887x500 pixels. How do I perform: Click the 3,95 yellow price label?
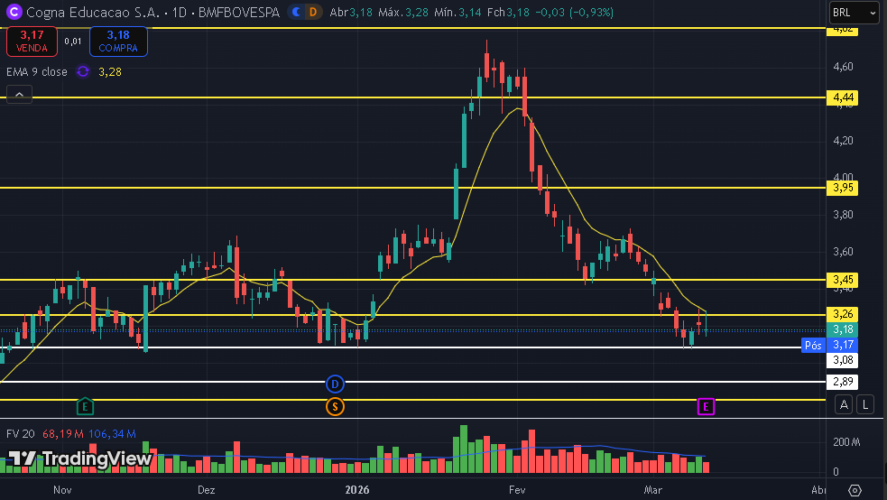point(842,188)
